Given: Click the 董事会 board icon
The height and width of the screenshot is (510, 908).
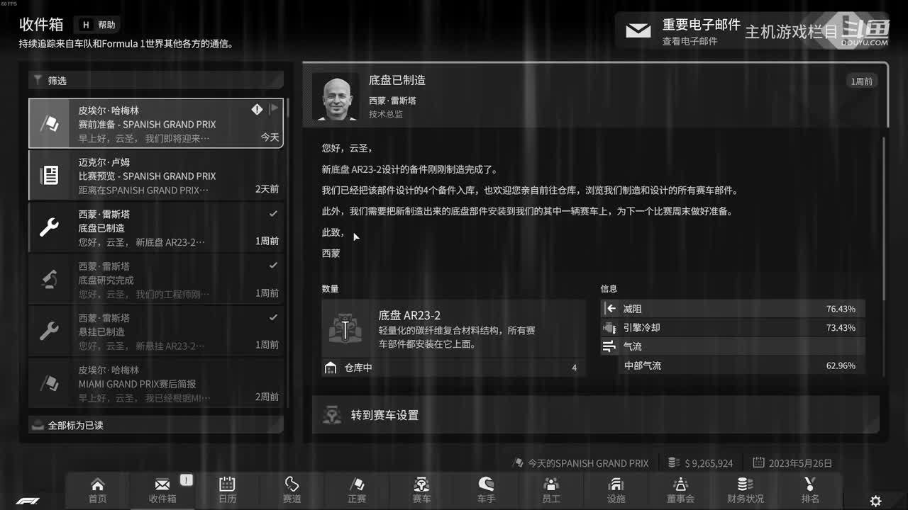Looking at the screenshot, I should click(680, 484).
